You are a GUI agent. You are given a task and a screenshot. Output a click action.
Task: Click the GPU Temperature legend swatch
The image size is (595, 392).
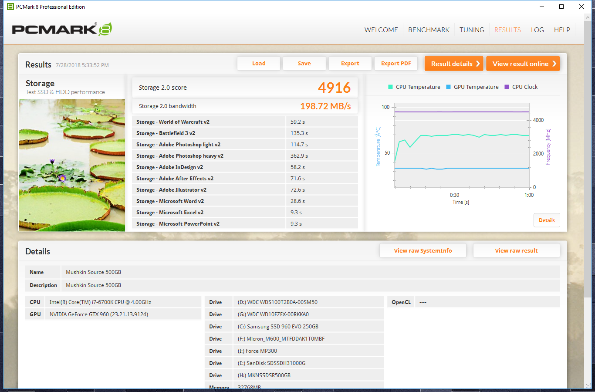click(448, 87)
